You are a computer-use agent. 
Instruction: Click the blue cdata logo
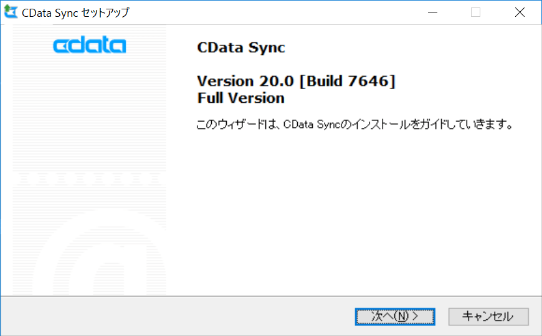pos(90,46)
